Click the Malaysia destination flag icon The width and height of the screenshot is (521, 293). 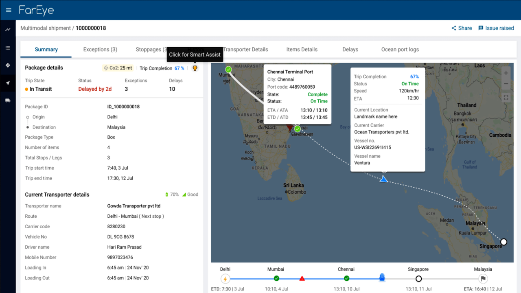point(483,279)
